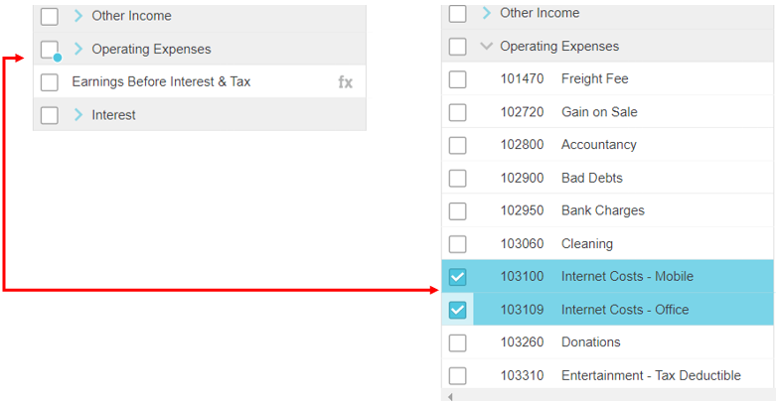Screen dimensions: 776x406
Task: Select the Gain on Sale checkbox
Action: pos(457,112)
